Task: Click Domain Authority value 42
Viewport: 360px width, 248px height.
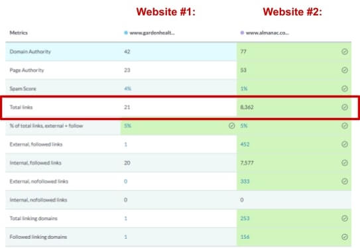Action: point(127,52)
